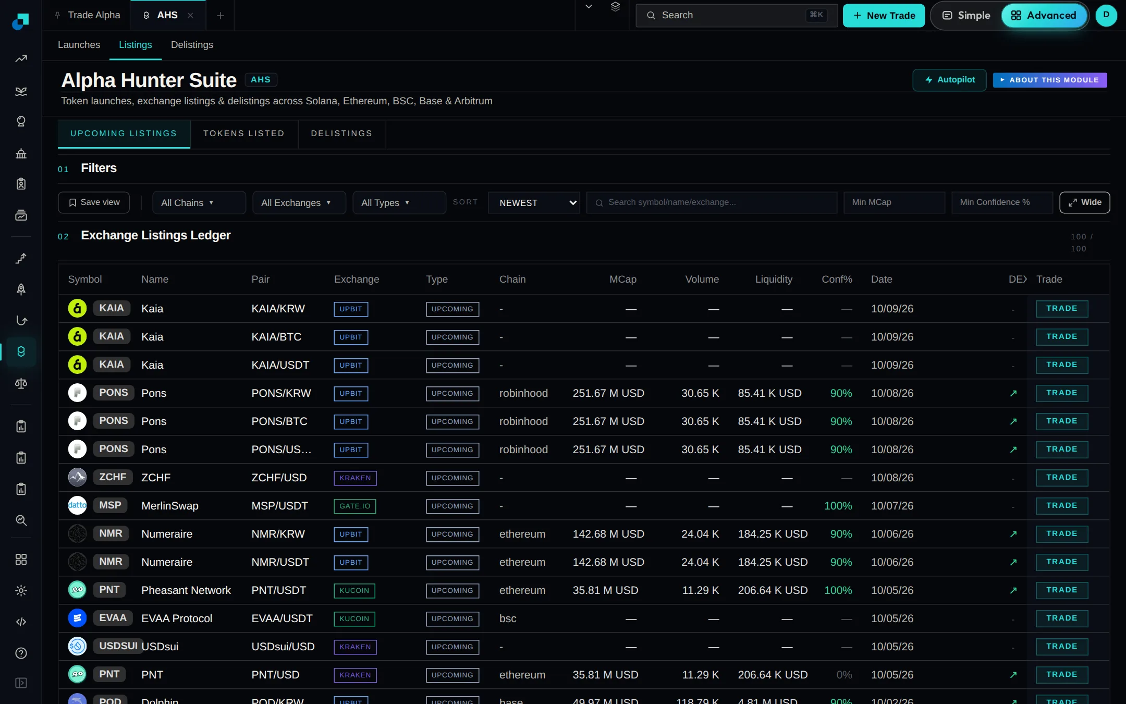Click the sun-shaped settings icon in sidebar

click(21, 590)
